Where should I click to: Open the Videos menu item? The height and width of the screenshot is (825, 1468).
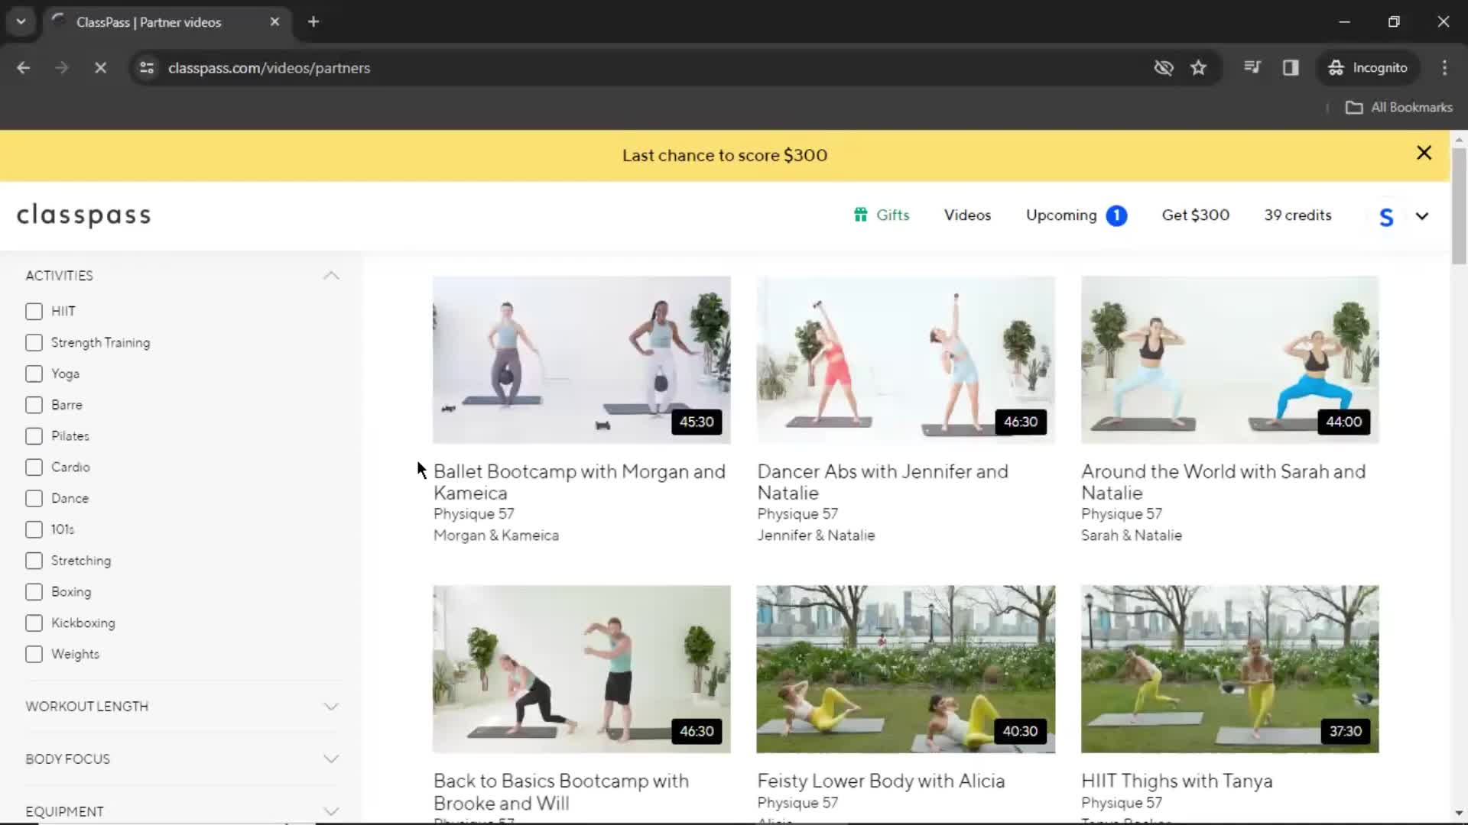pyautogui.click(x=967, y=215)
